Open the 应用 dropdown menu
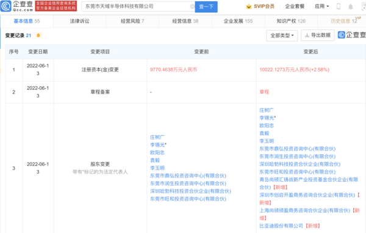This screenshot has width=366, height=233. pos(321,6)
